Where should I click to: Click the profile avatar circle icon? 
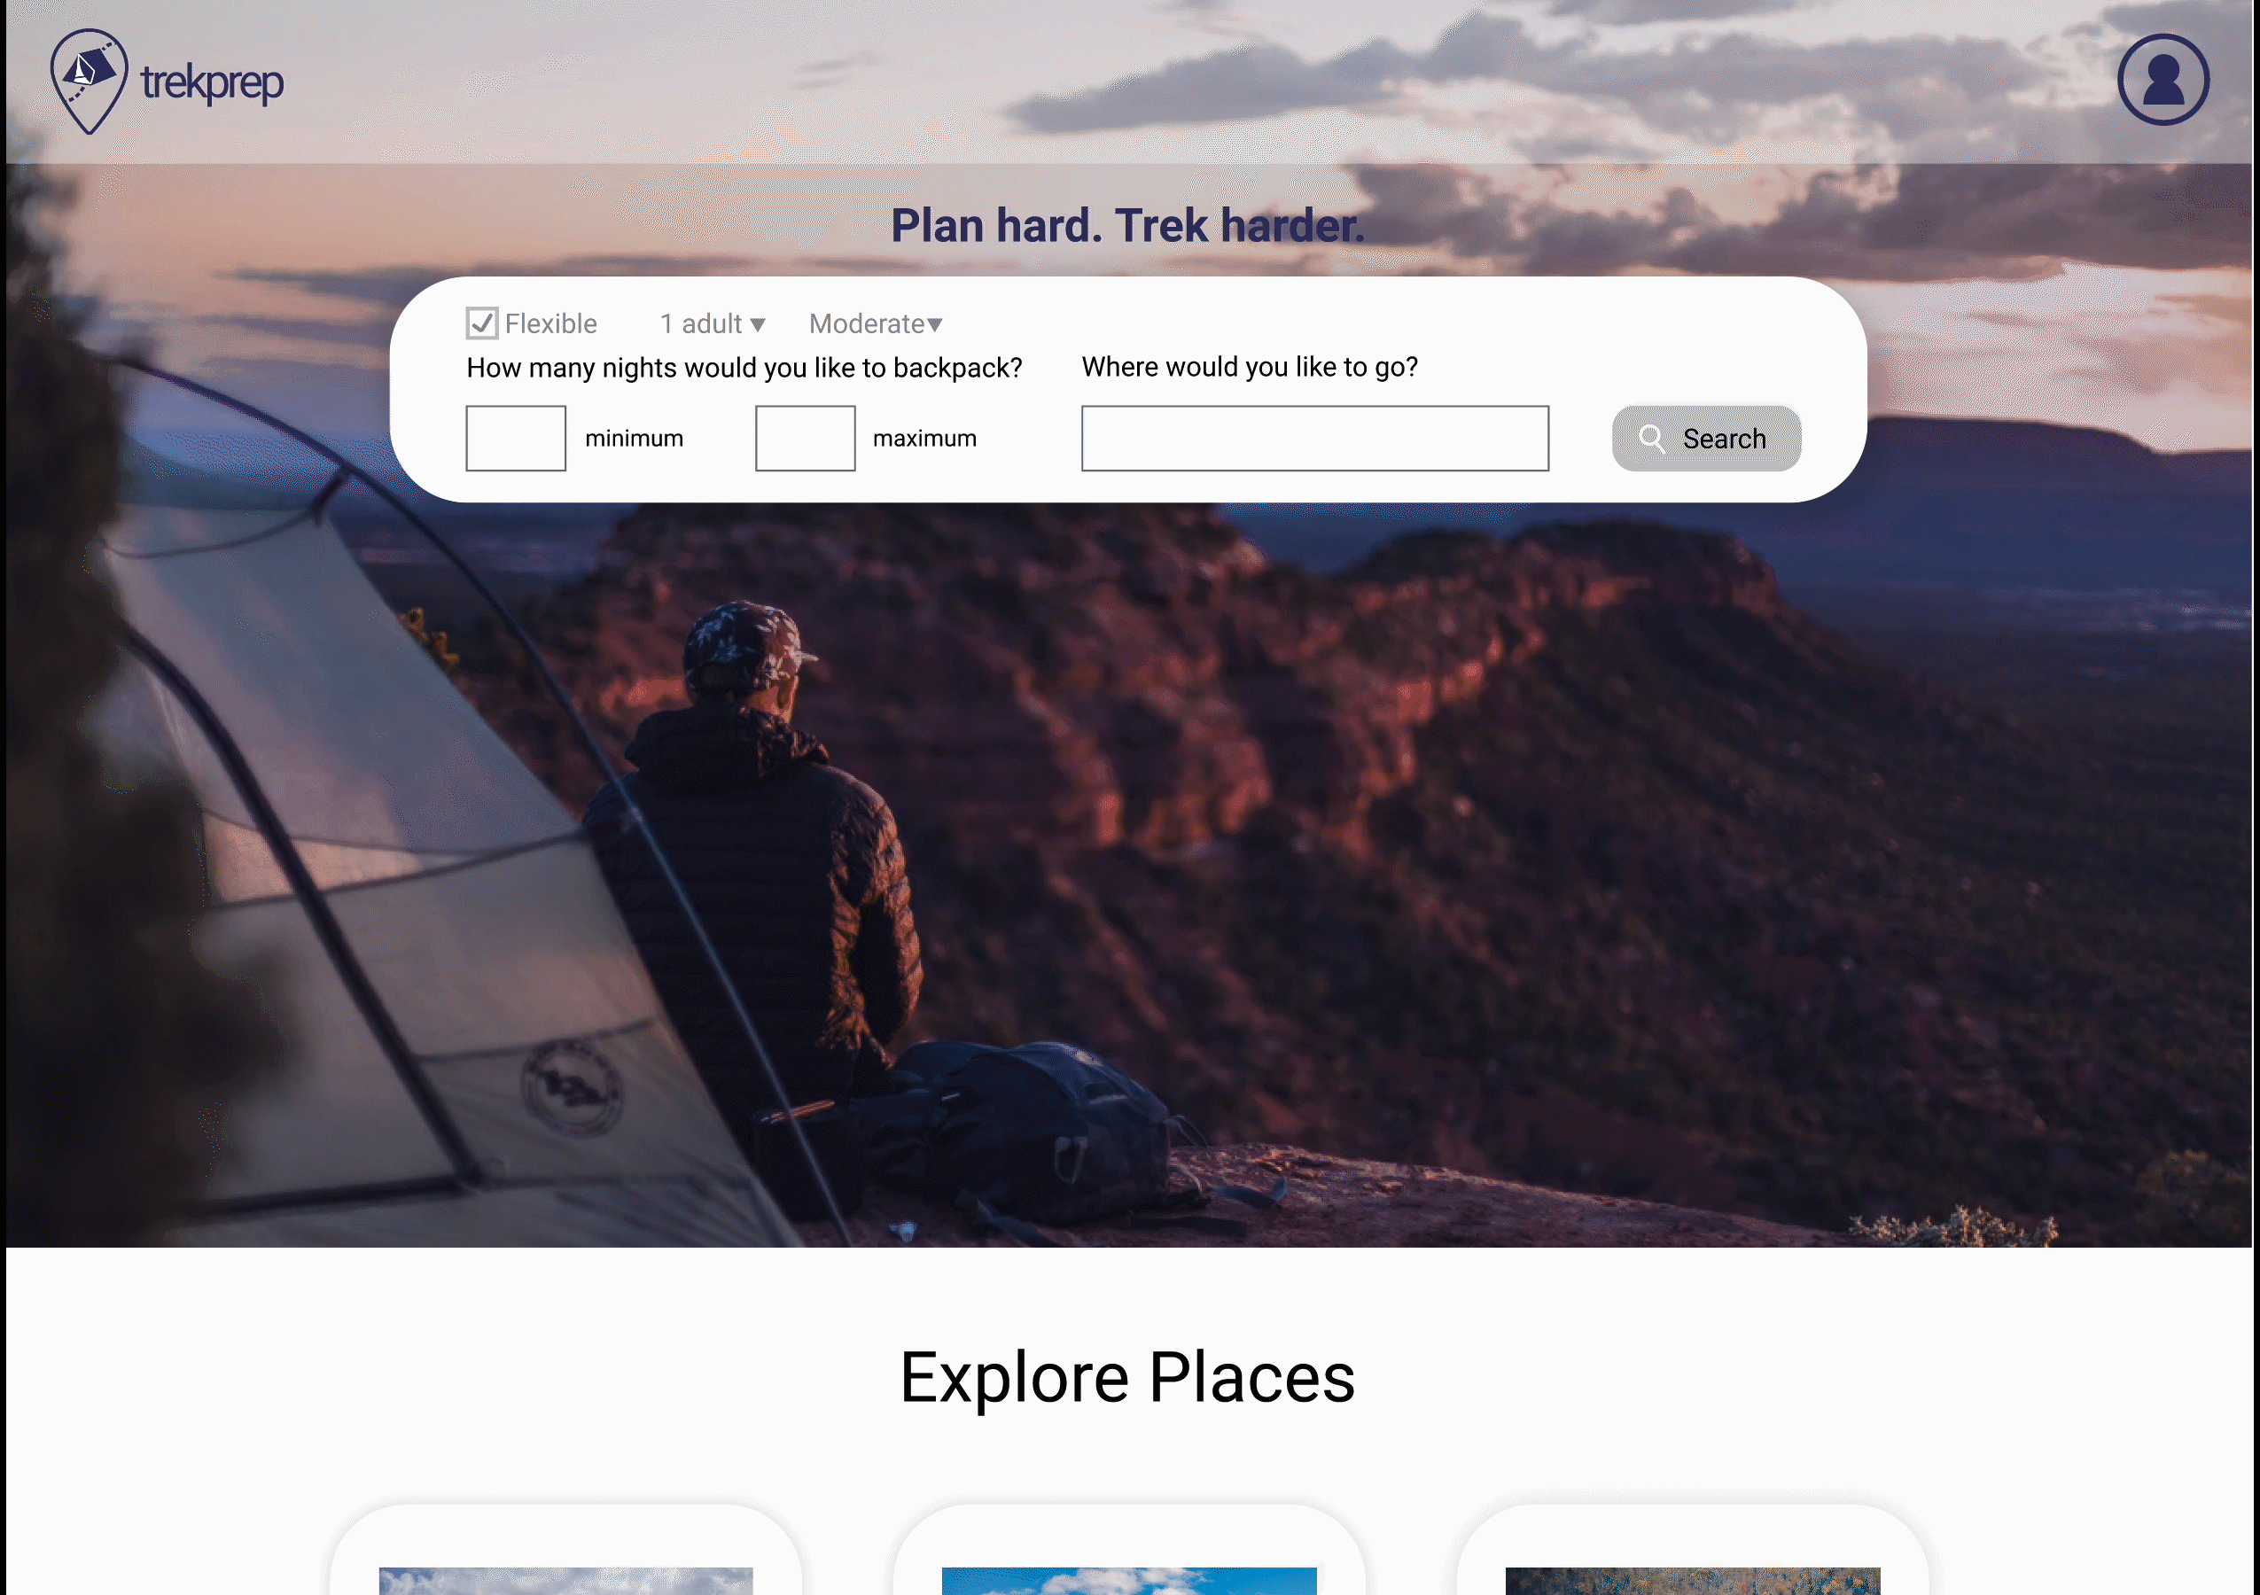pyautogui.click(x=2163, y=78)
